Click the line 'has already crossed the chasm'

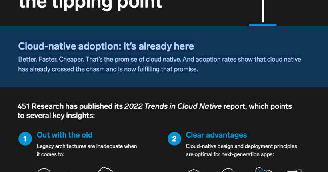pyautogui.click(x=108, y=69)
